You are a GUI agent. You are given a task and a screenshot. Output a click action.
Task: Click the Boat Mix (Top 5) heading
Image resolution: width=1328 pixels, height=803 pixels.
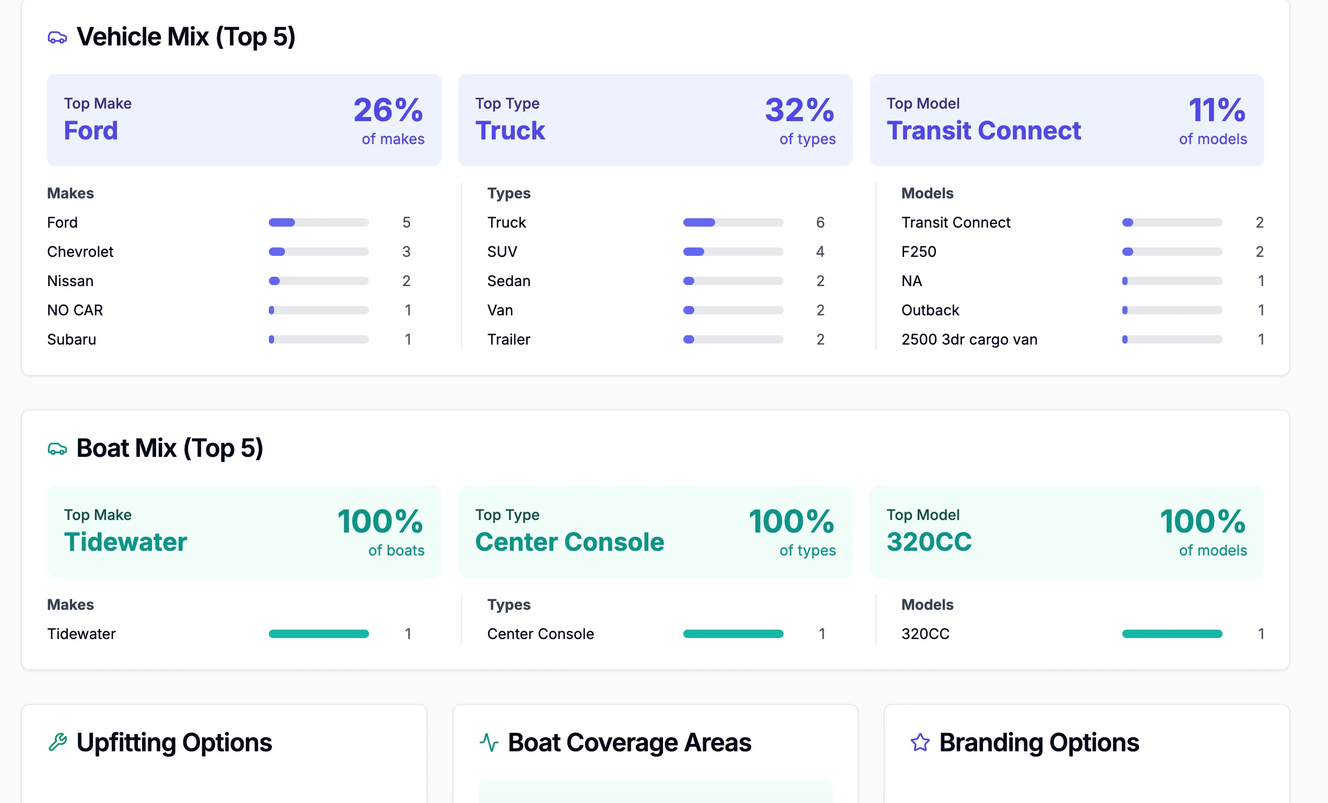(170, 448)
